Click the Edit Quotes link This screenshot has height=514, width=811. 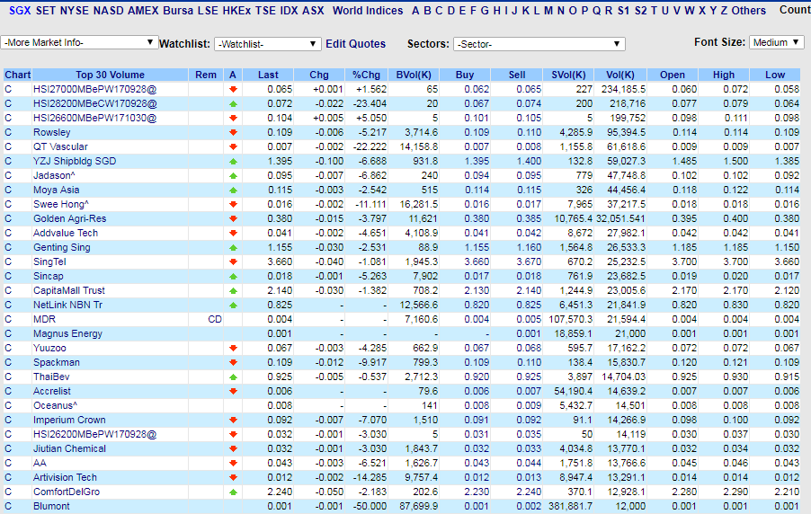click(356, 44)
